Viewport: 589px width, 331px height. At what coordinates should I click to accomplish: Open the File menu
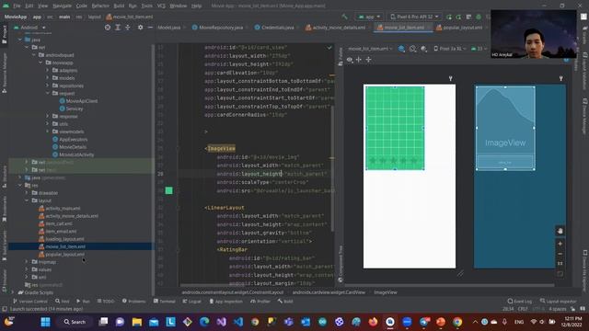pos(17,6)
